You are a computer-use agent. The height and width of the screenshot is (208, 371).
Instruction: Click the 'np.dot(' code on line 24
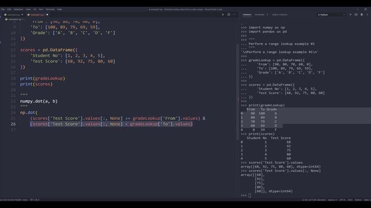click(x=28, y=113)
